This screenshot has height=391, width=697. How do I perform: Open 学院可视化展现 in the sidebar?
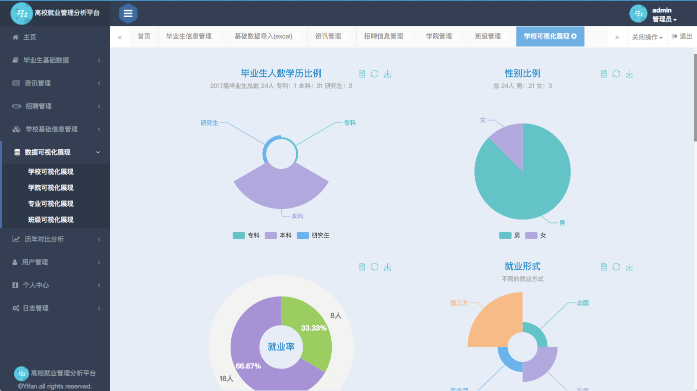click(51, 187)
